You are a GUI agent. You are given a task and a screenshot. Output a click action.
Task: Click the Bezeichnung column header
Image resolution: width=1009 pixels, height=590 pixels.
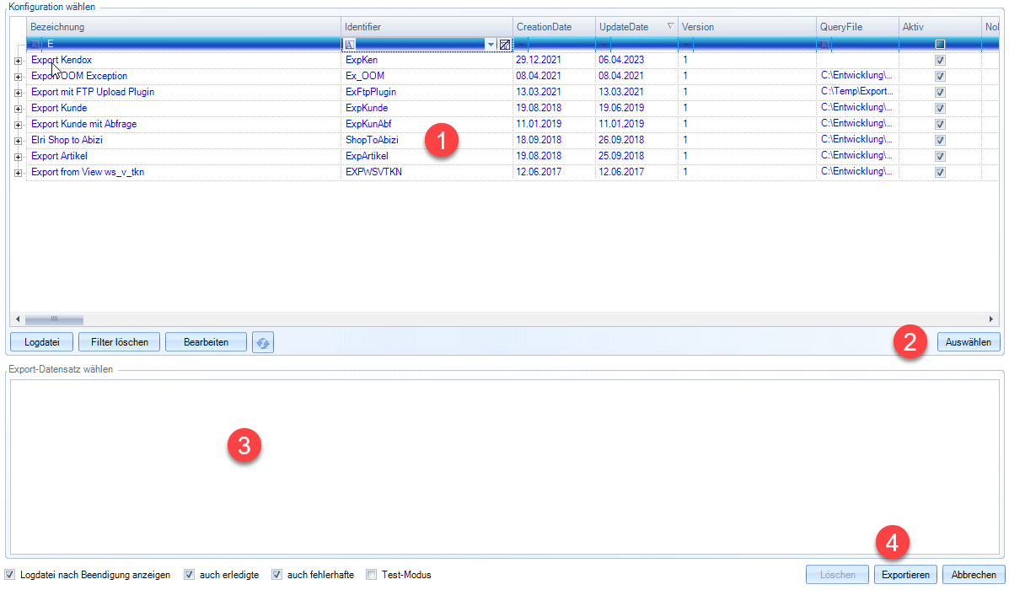169,27
